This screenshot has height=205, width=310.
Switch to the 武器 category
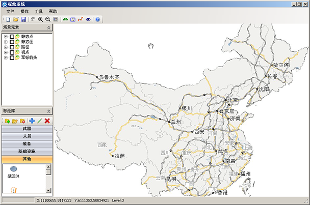[x=27, y=129]
